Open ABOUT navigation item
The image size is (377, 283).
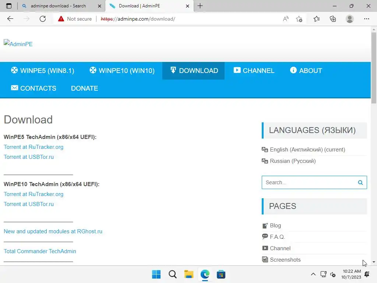(306, 70)
